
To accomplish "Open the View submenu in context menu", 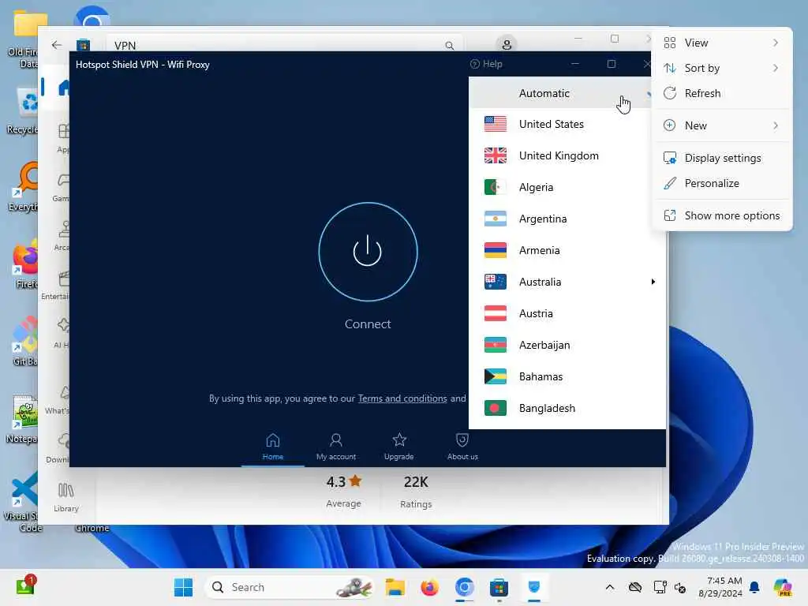I will [721, 43].
